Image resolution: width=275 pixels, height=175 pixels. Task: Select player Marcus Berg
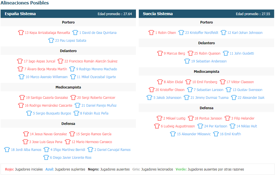point(174,53)
